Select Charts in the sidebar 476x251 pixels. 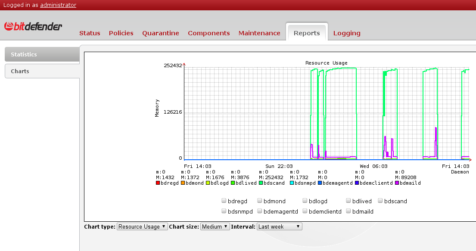[42, 71]
